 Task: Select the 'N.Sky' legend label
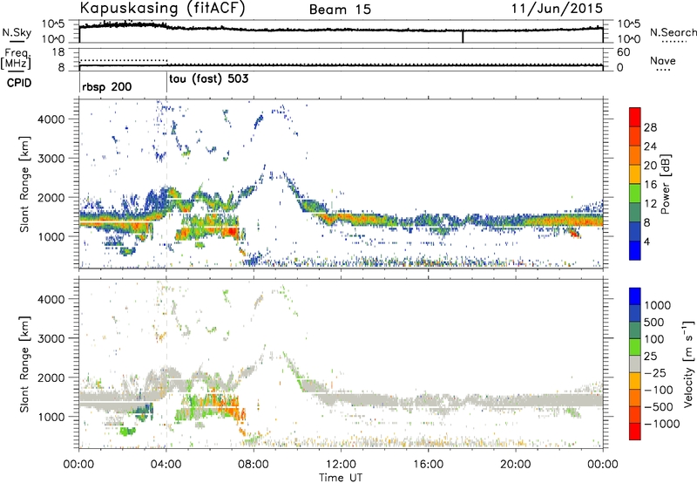(17, 32)
